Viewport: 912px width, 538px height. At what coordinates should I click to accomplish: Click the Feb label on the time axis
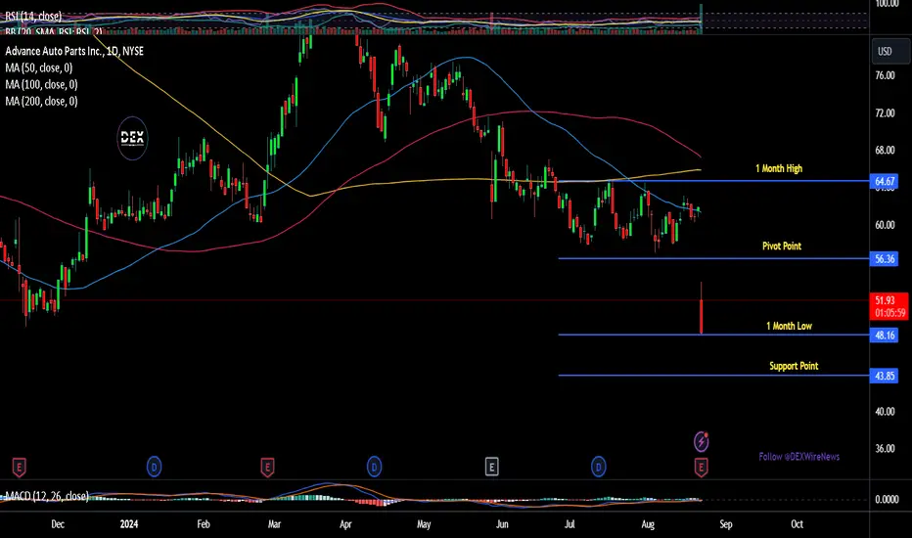(x=203, y=524)
